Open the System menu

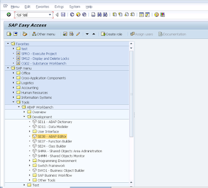click(x=75, y=7)
